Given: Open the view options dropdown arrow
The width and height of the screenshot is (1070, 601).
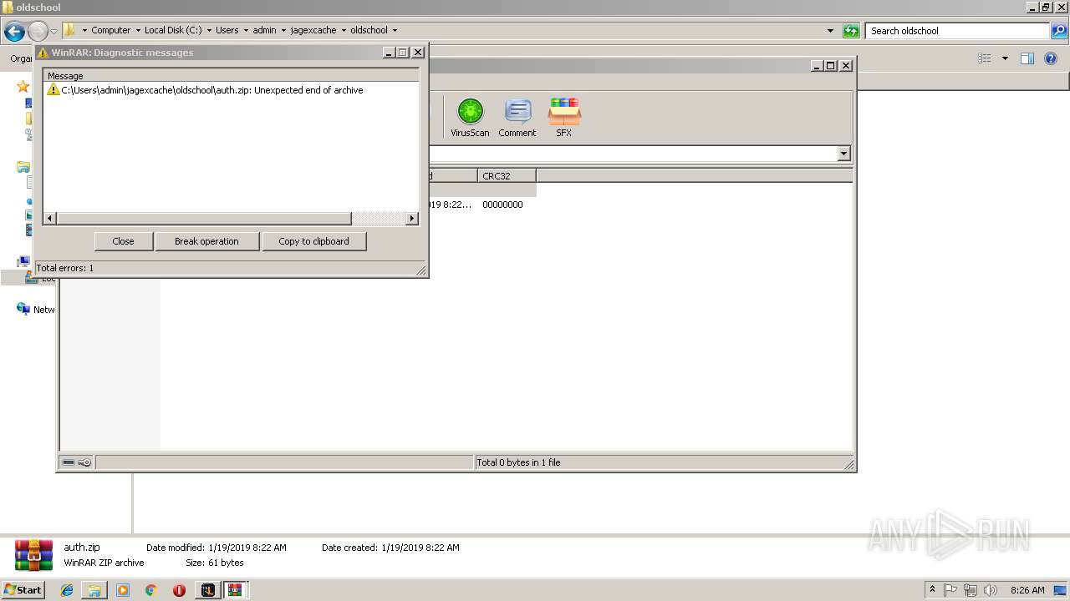Looking at the screenshot, I should [x=1005, y=58].
